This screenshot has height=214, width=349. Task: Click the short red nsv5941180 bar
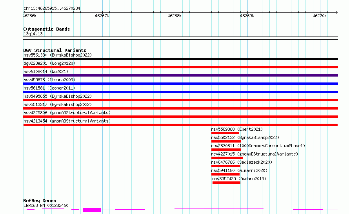click(x=225, y=174)
